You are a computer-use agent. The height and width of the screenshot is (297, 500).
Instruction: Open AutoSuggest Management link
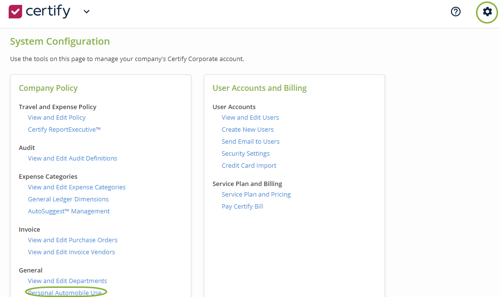(x=69, y=211)
